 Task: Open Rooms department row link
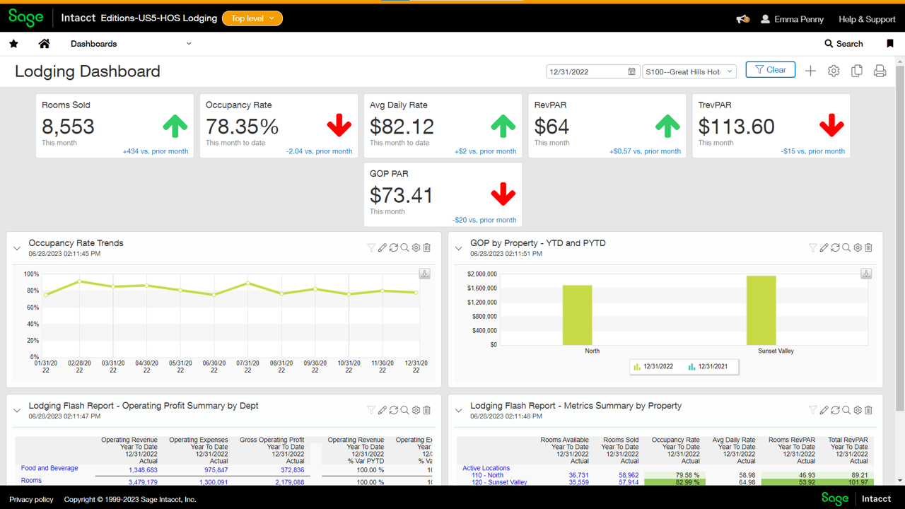31,480
